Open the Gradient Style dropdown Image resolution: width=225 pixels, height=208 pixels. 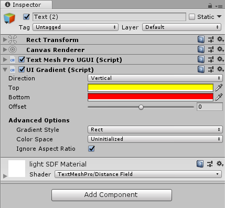[155, 130]
